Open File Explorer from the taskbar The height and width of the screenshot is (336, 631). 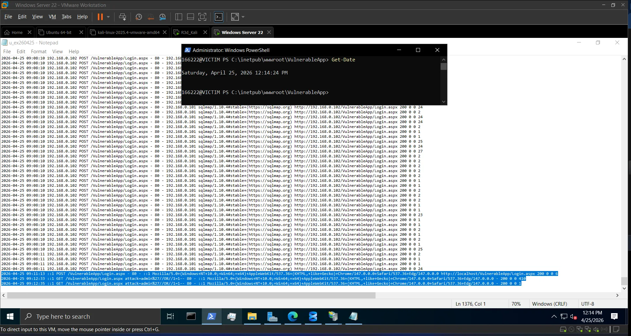(x=252, y=316)
